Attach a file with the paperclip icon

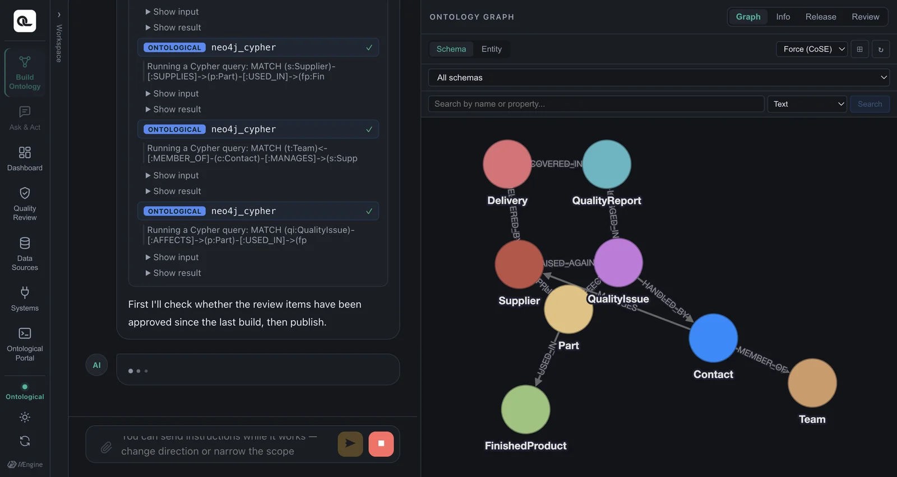(x=106, y=447)
